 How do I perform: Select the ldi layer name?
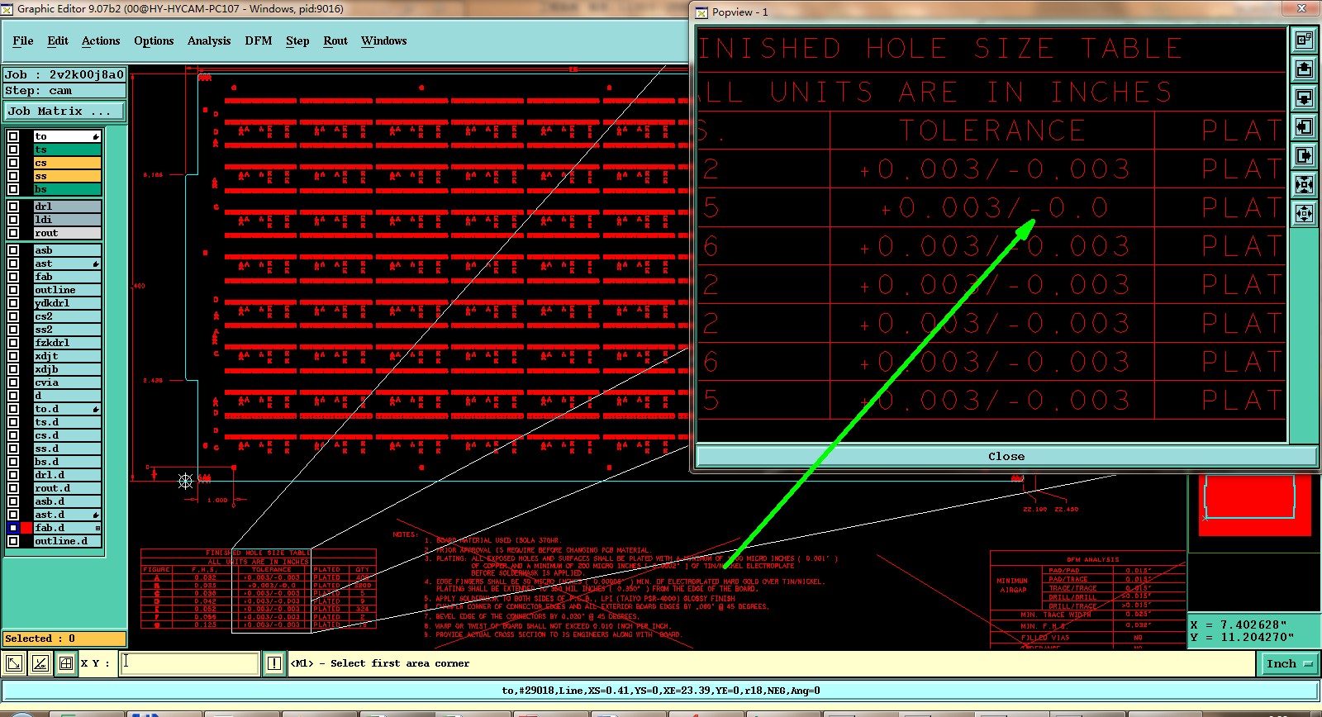pyautogui.click(x=68, y=220)
